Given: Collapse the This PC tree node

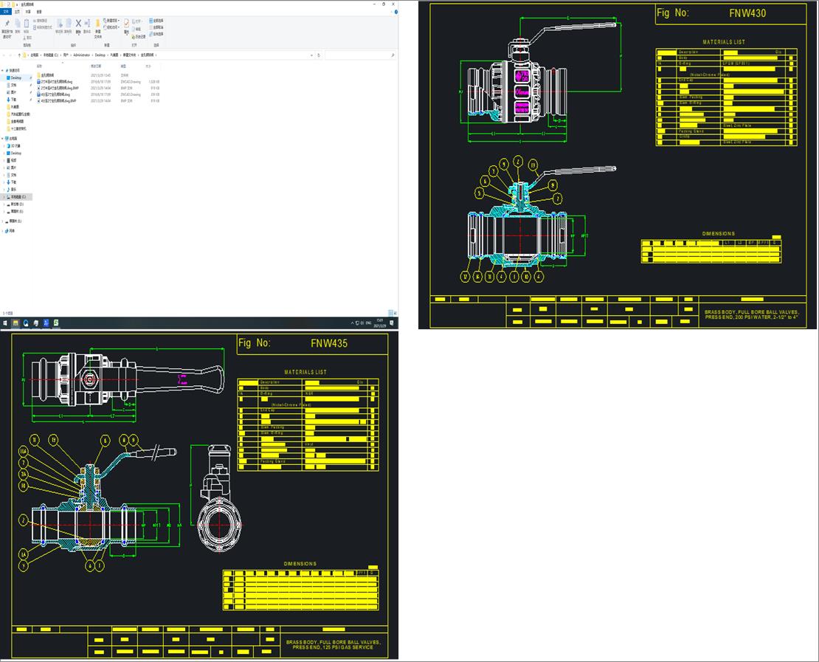Looking at the screenshot, I should pos(3,139).
